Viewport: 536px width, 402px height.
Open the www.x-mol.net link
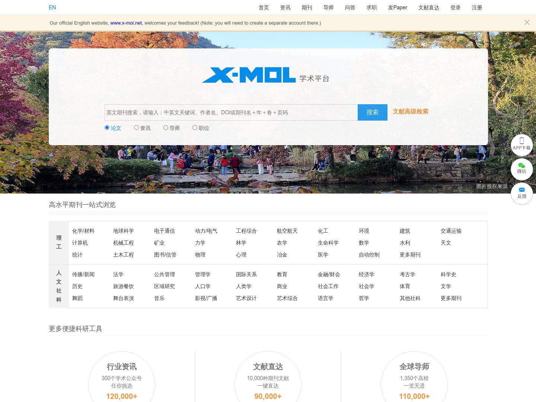[x=126, y=23]
